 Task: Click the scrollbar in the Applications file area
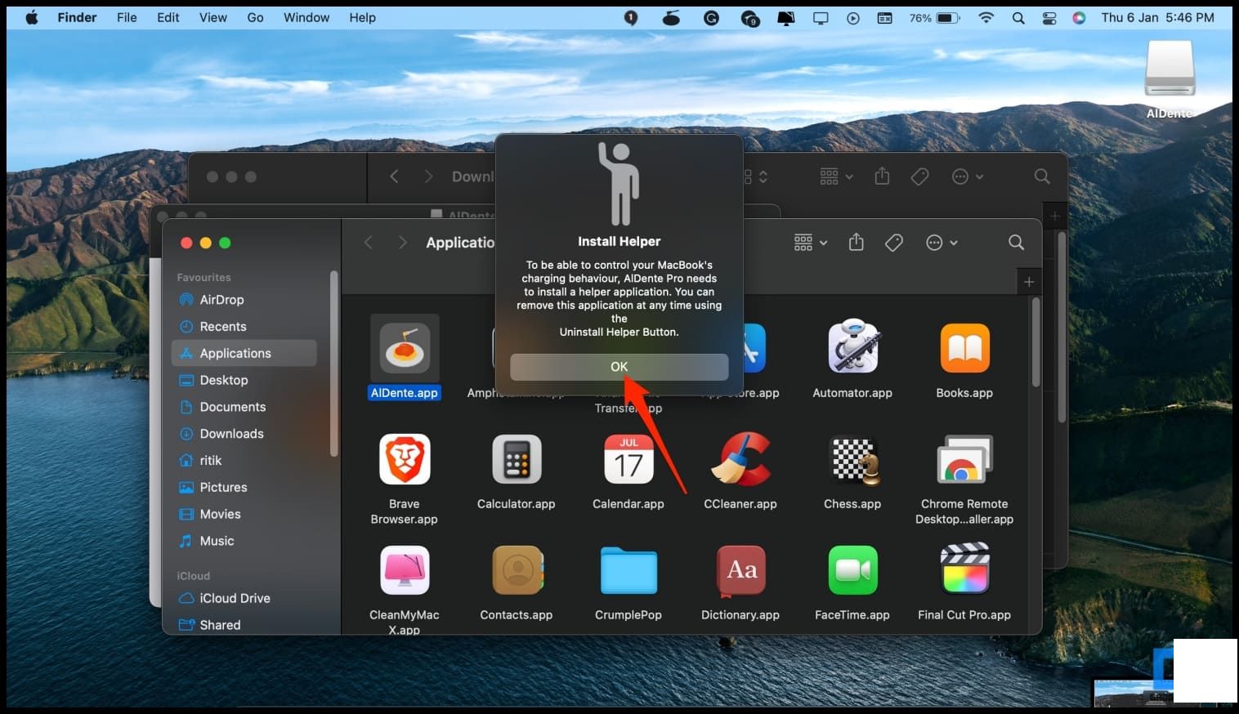coord(1035,343)
